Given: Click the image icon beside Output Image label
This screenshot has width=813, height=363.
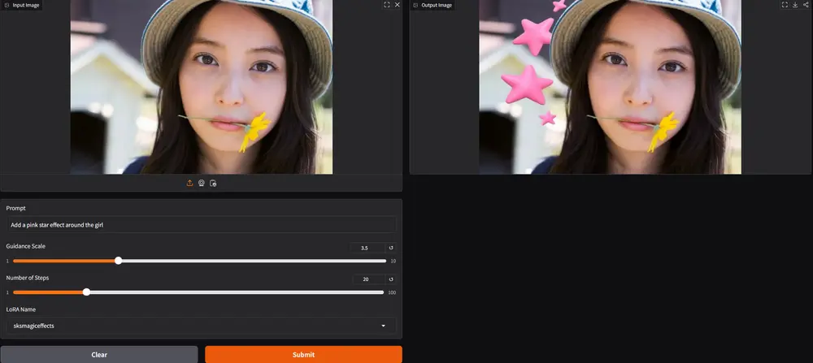Looking at the screenshot, I should 415,5.
